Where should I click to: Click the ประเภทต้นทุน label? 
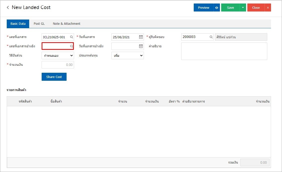(x=88, y=55)
